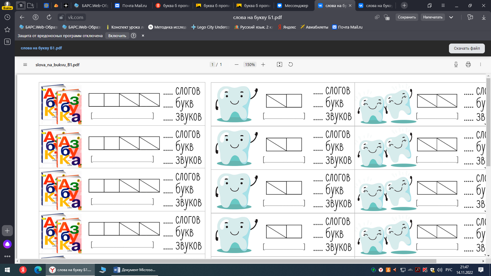The image size is (491, 276).
Task: Go back with the browser arrow
Action: (x=22, y=17)
